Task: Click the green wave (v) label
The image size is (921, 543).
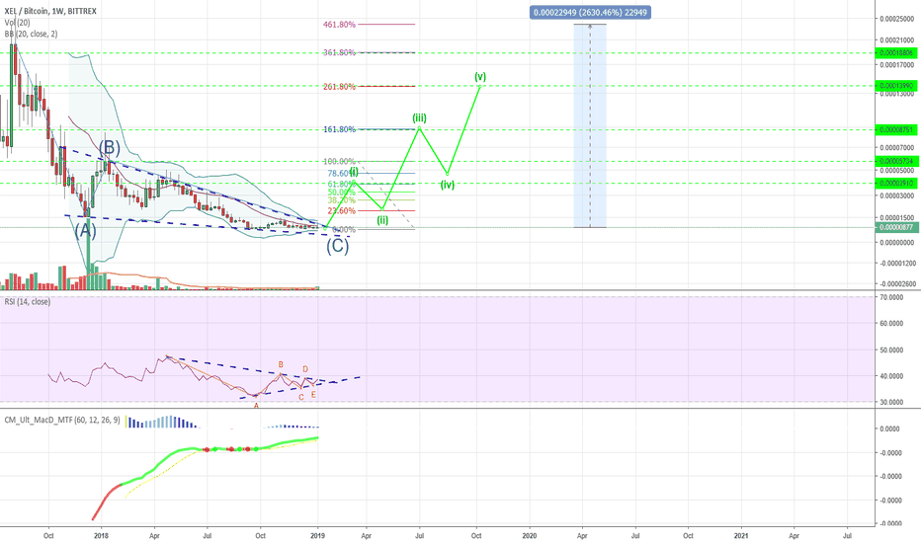Action: 480,76
